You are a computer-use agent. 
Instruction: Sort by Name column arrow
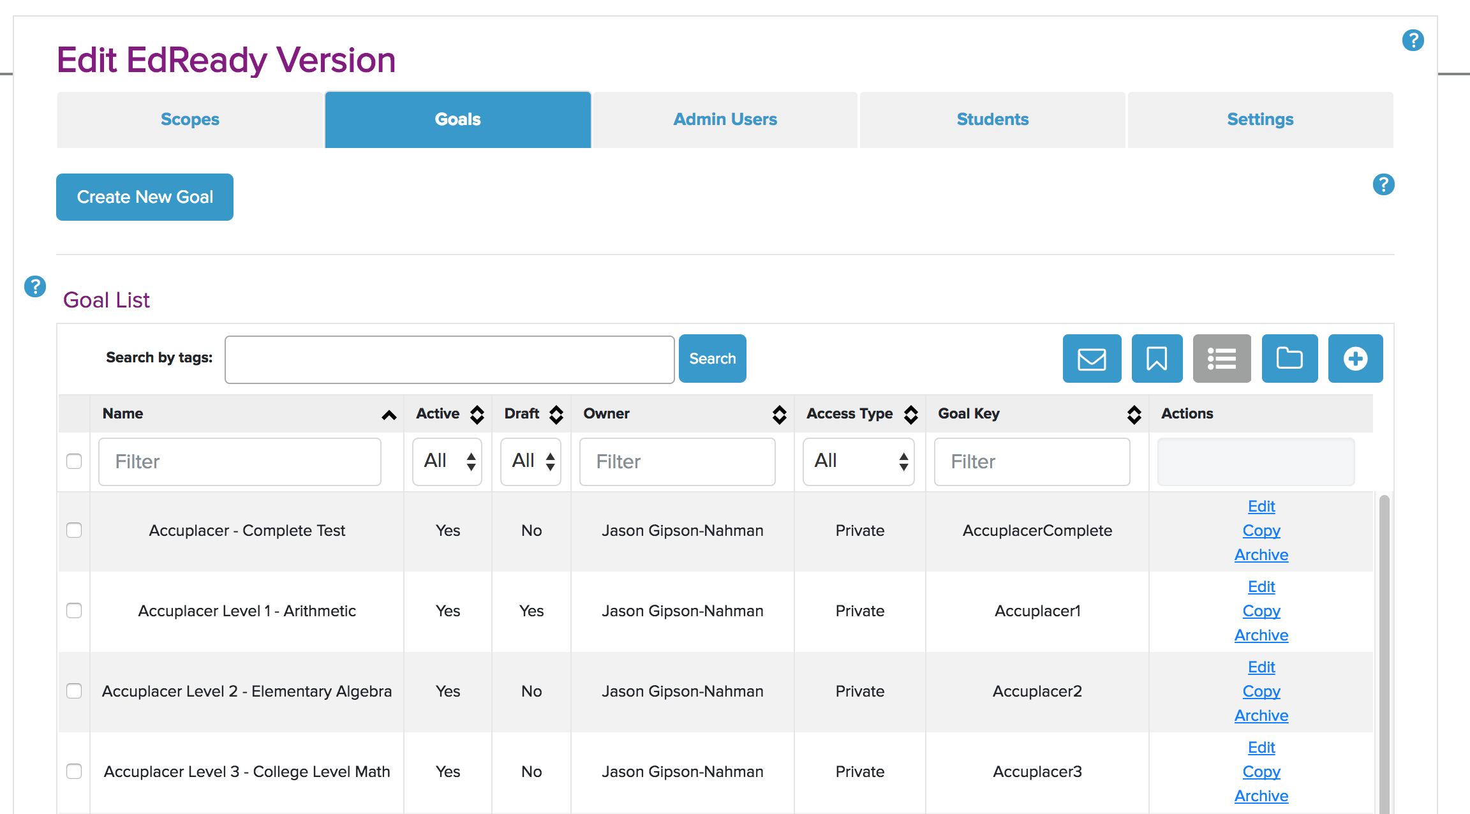click(x=389, y=415)
